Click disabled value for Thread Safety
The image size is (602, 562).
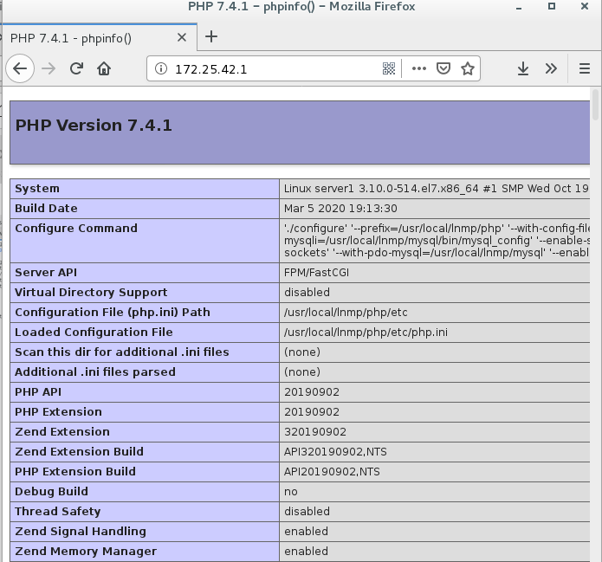307,512
